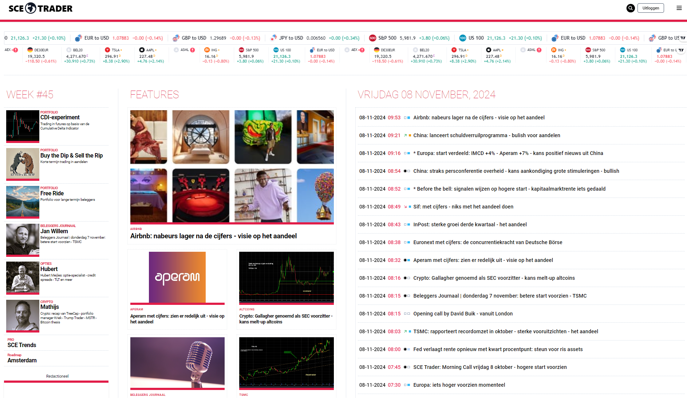
Task: Click the orange square marker at 09:21
Action: point(410,135)
